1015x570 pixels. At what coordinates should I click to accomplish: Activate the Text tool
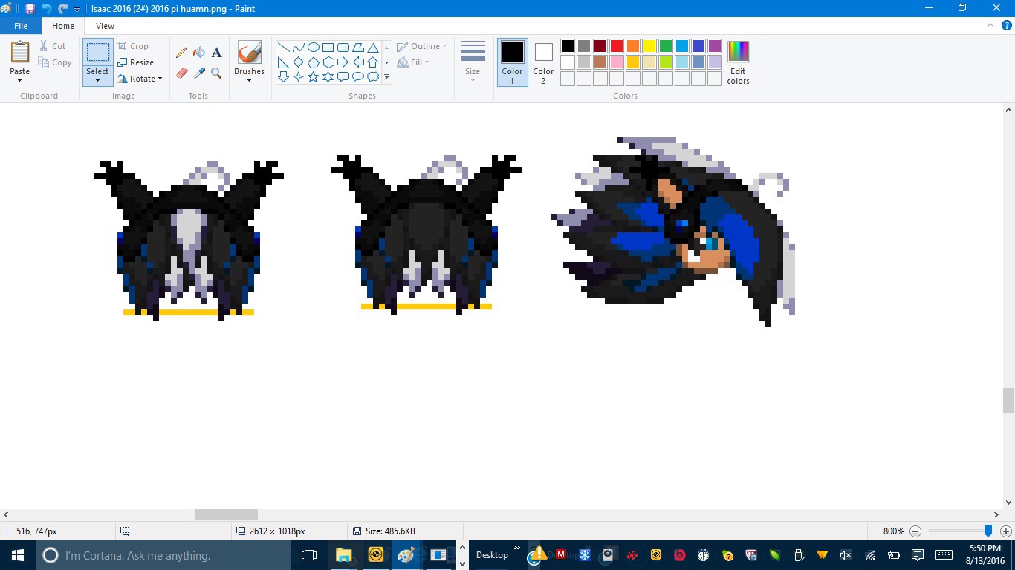(x=216, y=53)
